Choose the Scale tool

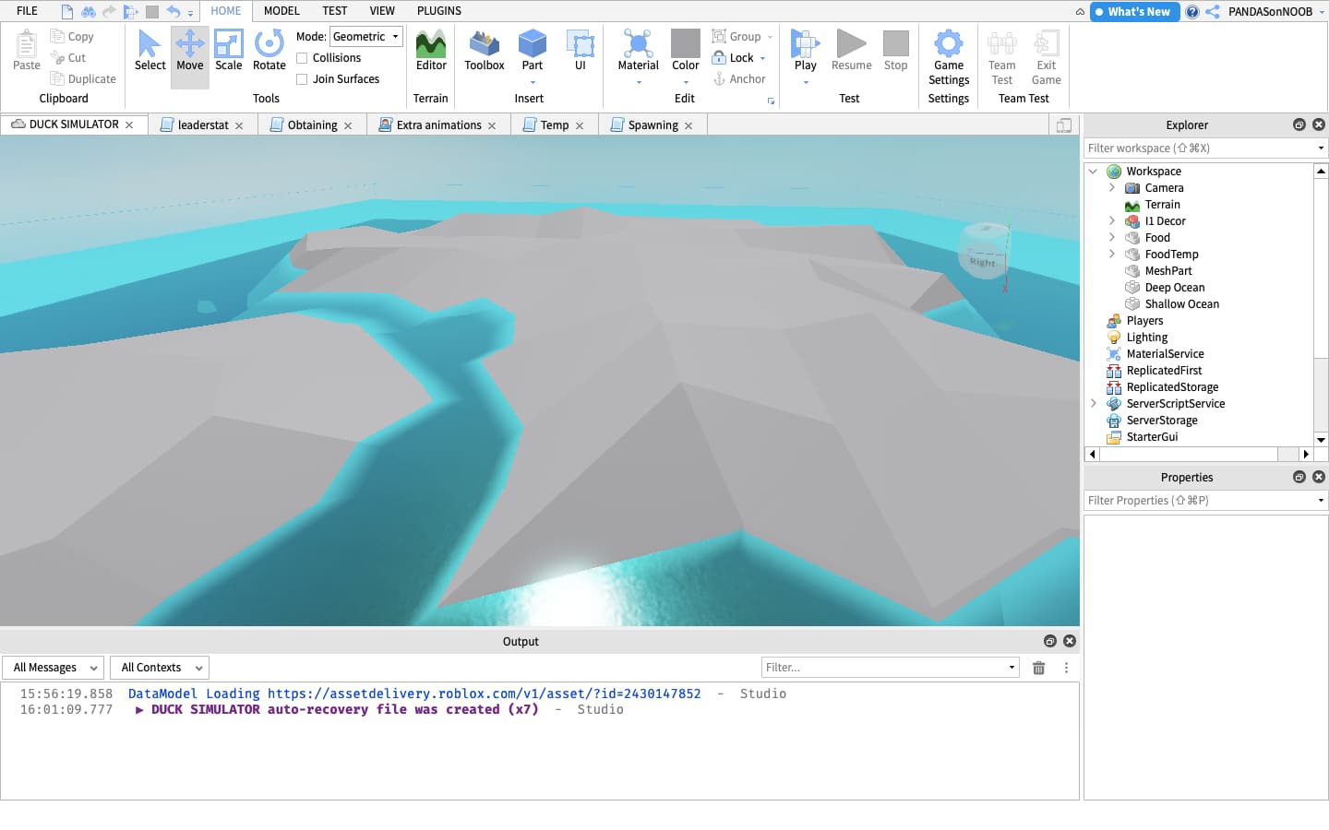228,51
